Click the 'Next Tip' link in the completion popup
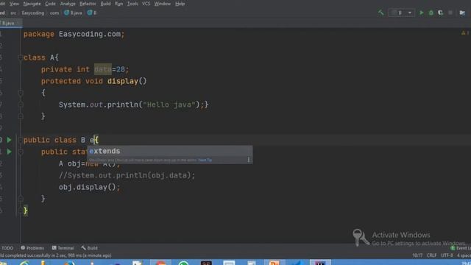Screen dimensions: 471x265 [x=205, y=160]
